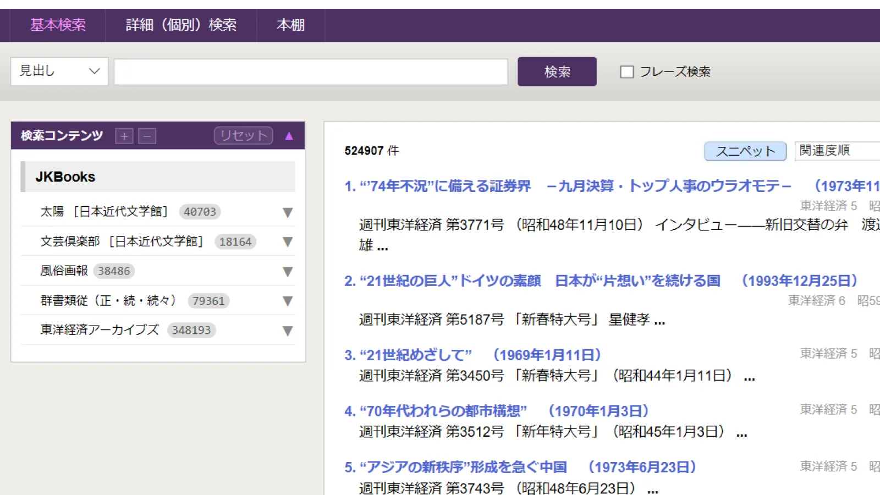
Task: Select 太陽［日本近代文学館］ content
Action: (x=104, y=212)
